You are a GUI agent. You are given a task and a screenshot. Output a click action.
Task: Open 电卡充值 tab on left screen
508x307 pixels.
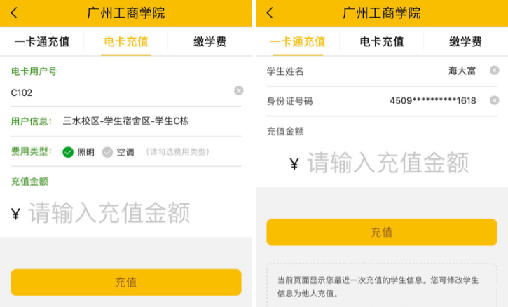click(x=126, y=42)
